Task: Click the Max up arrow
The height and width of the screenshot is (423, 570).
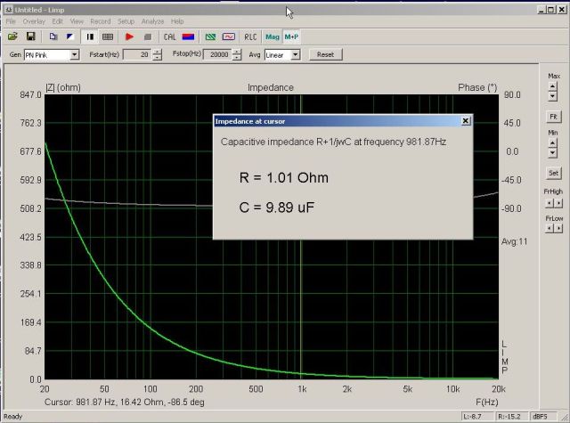Action: (x=552, y=86)
